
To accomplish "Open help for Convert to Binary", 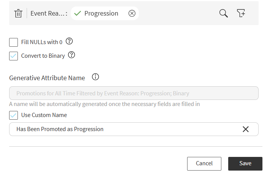I will (x=72, y=55).
